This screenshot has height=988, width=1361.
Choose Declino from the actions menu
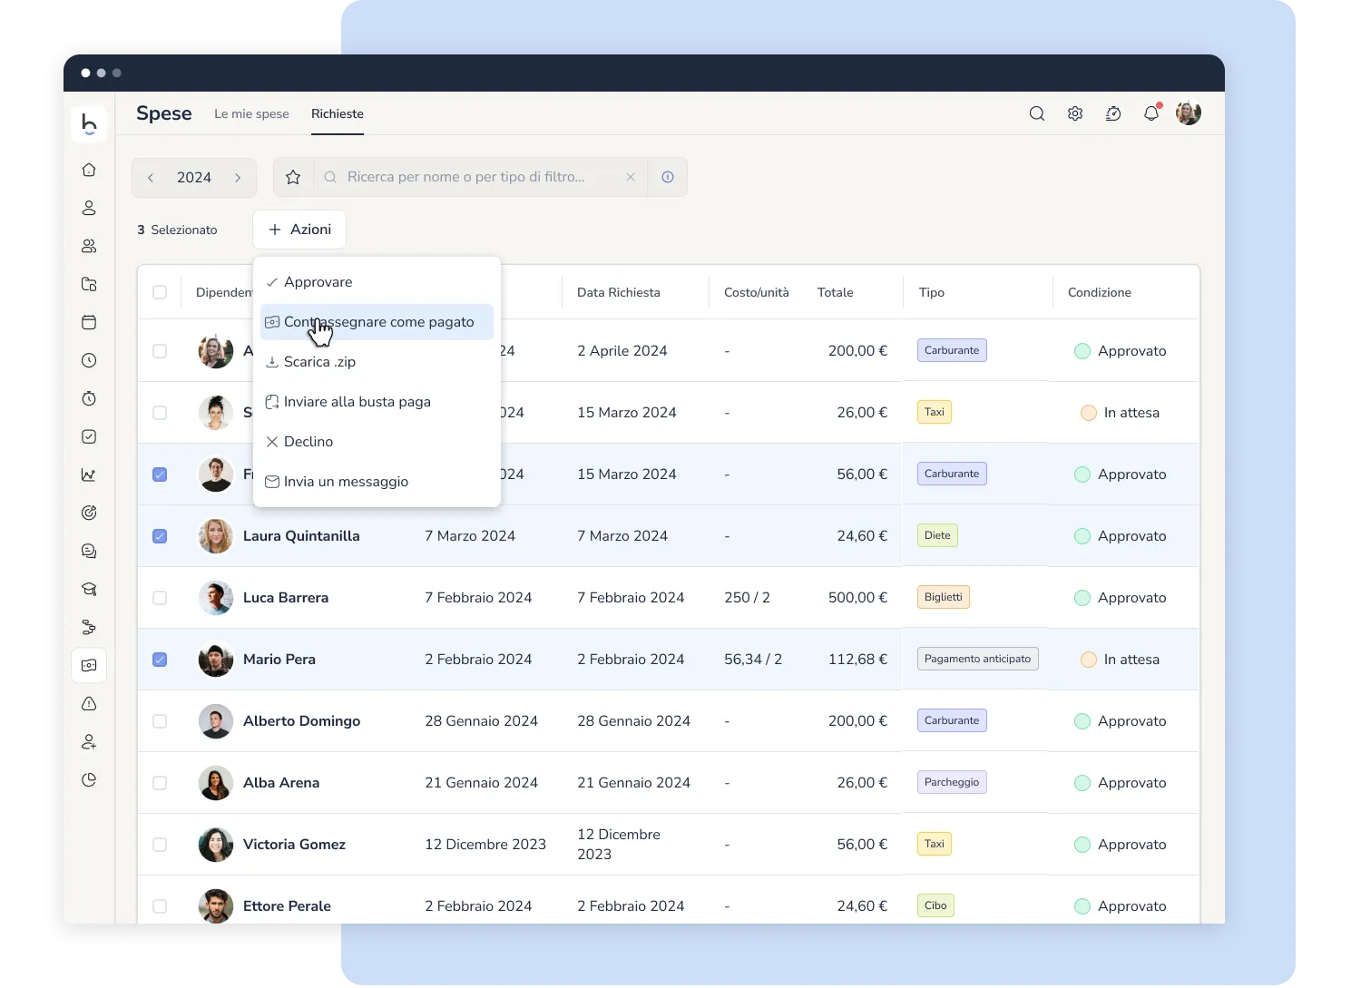[x=377, y=442]
